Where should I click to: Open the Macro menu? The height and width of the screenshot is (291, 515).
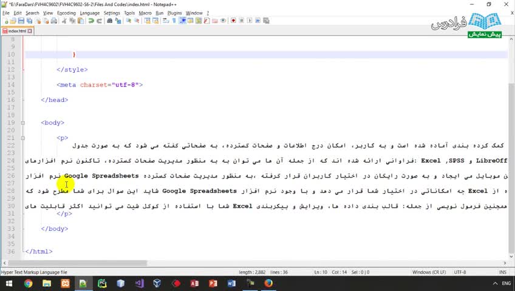click(145, 13)
